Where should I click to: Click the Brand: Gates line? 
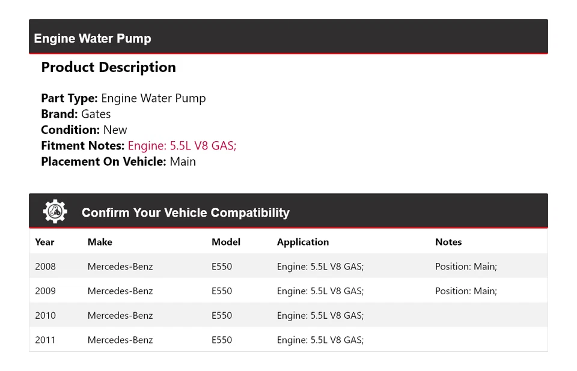(76, 114)
